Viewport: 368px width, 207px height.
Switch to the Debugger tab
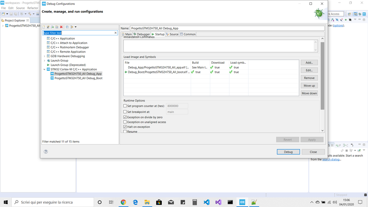pos(141,34)
